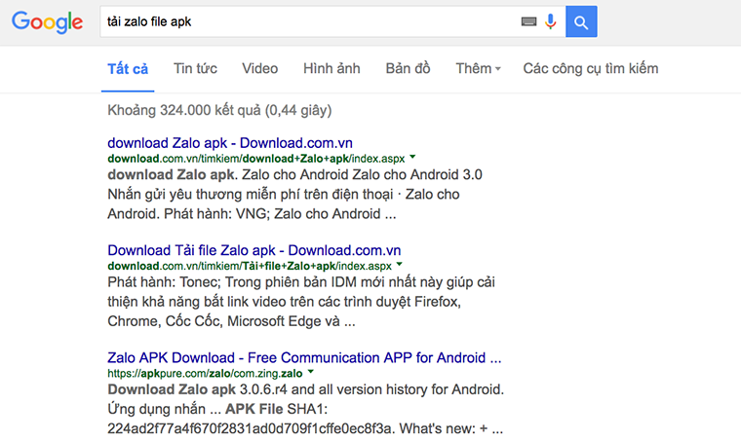This screenshot has width=741, height=441.
Task: Open the on-screen keyboard input tool
Action: pyautogui.click(x=529, y=21)
